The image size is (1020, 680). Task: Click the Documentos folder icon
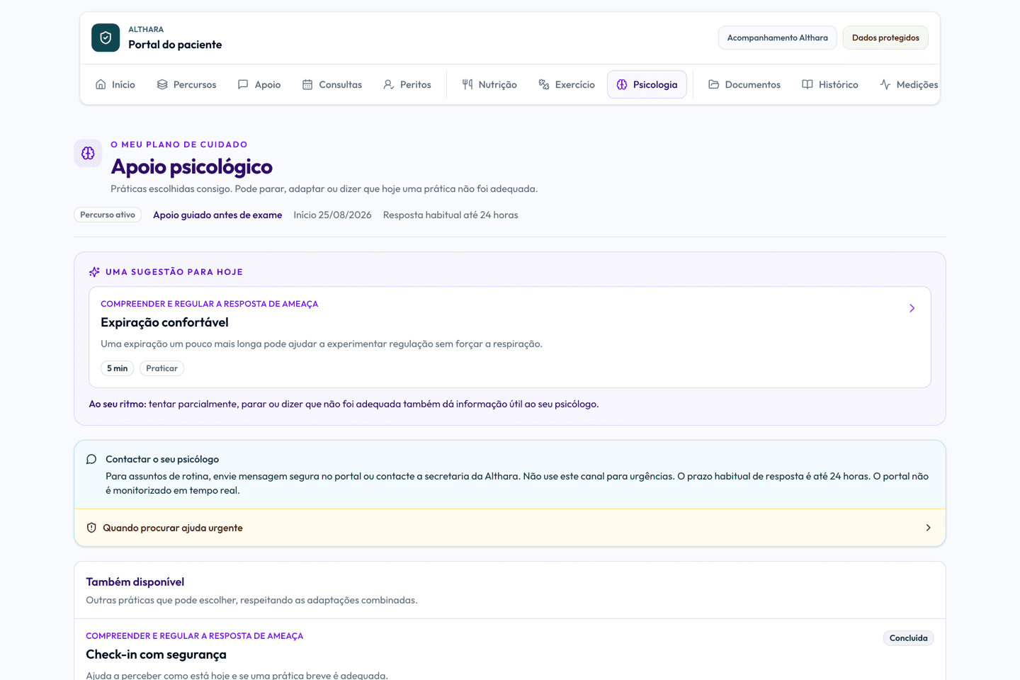click(x=714, y=84)
